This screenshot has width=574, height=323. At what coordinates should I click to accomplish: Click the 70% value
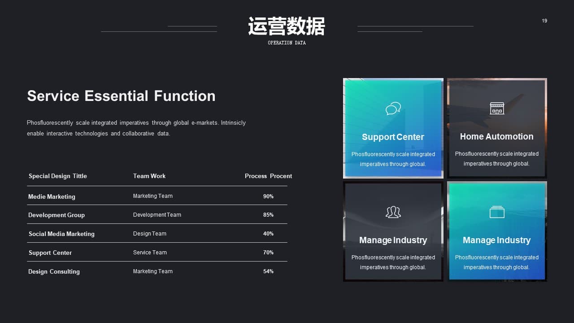[268, 253]
